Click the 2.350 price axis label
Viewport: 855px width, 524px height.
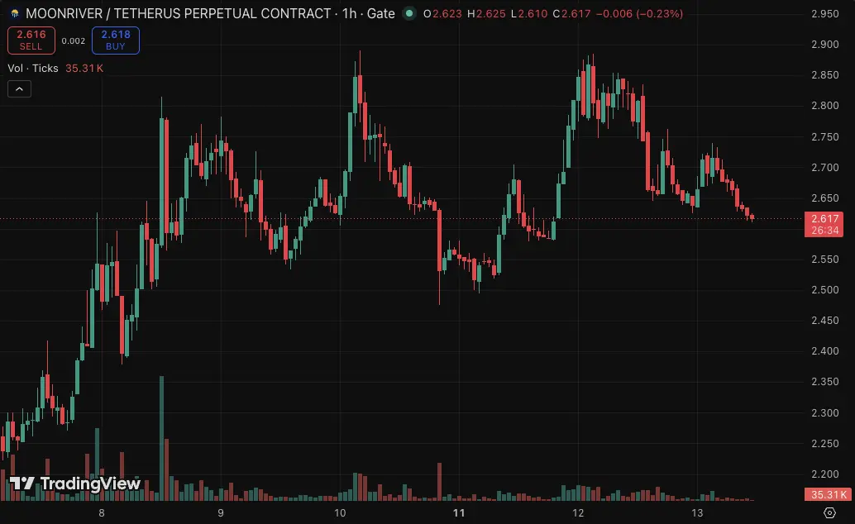click(825, 381)
